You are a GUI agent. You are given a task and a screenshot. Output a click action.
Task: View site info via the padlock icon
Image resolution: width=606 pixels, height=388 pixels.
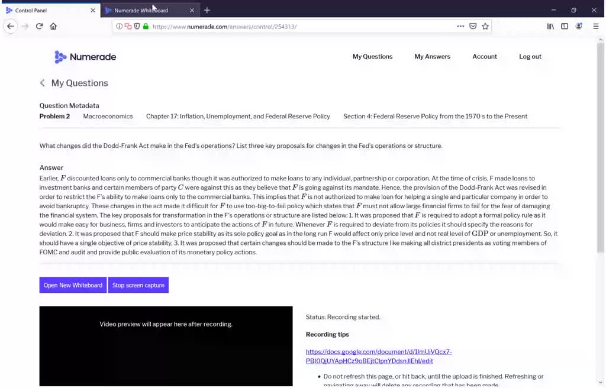click(146, 26)
